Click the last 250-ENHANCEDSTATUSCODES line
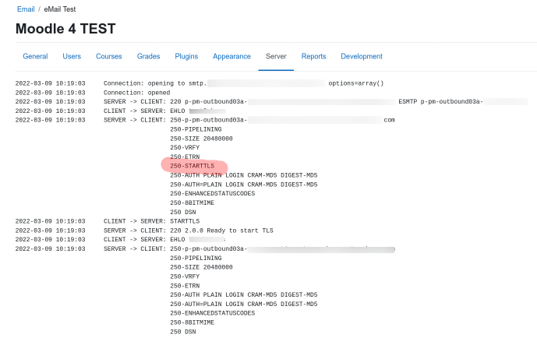 click(x=213, y=313)
